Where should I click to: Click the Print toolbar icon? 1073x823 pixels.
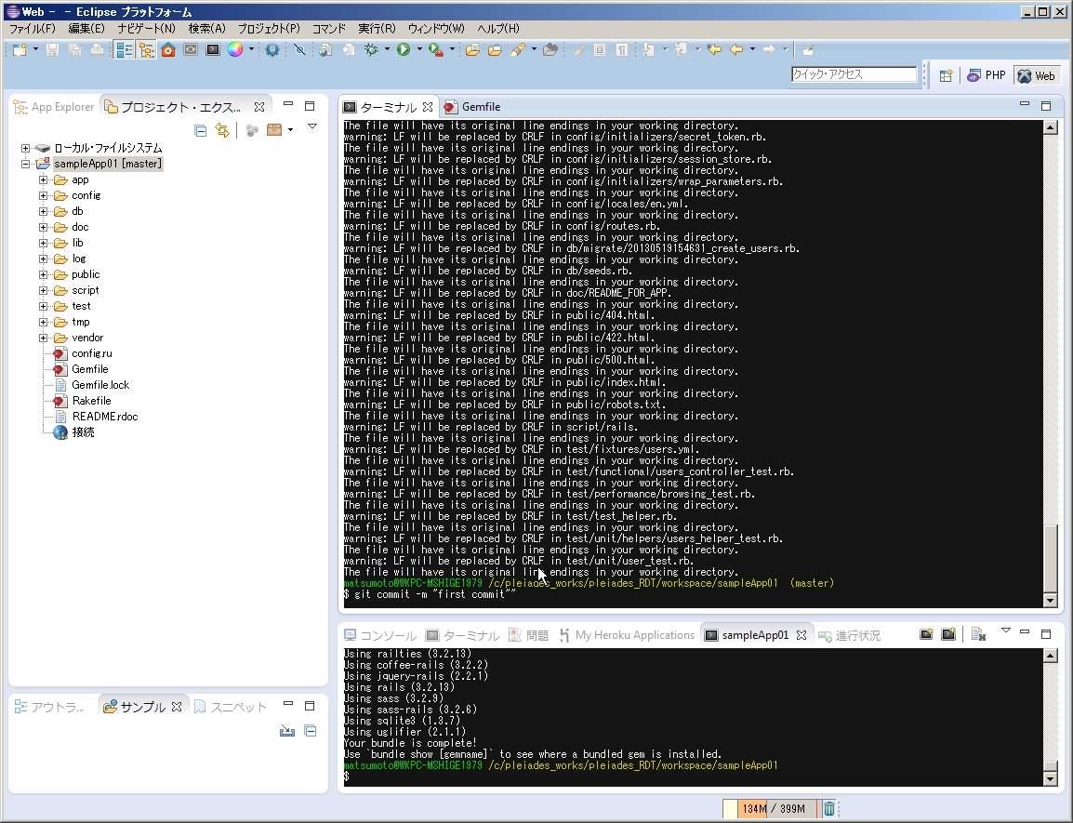point(98,50)
